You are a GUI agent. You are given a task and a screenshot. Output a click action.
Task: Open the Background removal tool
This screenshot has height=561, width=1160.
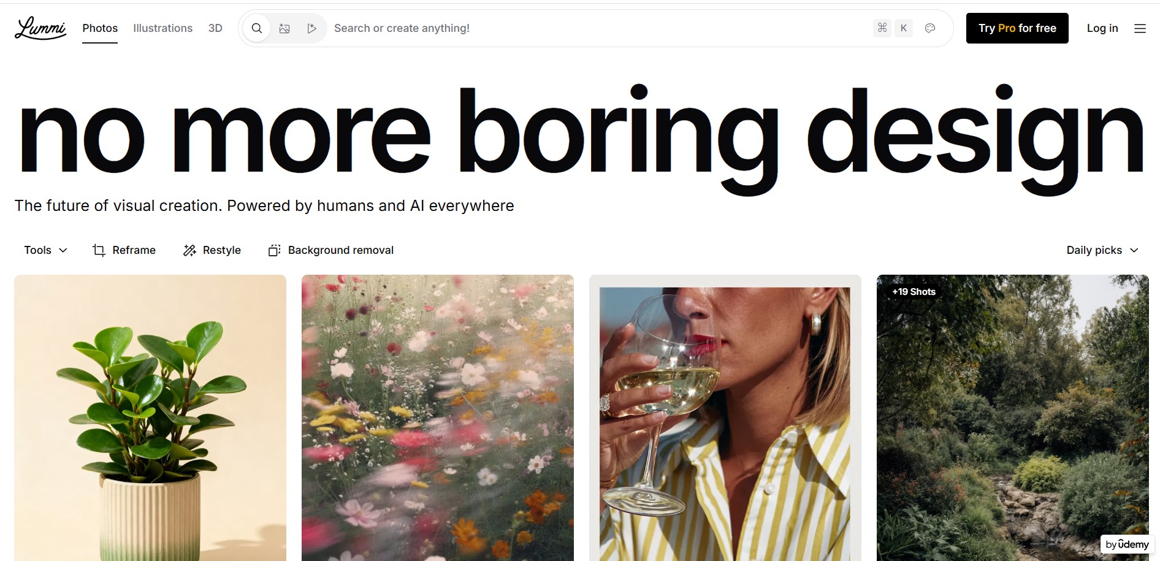coord(331,250)
